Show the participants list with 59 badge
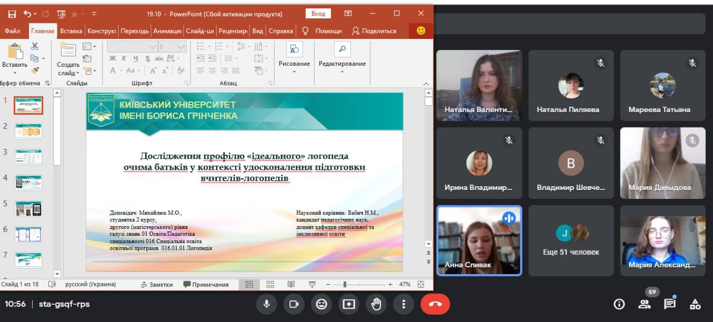 click(x=644, y=304)
